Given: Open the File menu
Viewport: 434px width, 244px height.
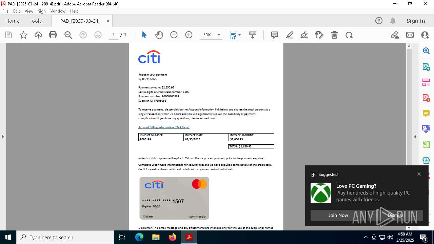Looking at the screenshot, I should [x=5, y=11].
